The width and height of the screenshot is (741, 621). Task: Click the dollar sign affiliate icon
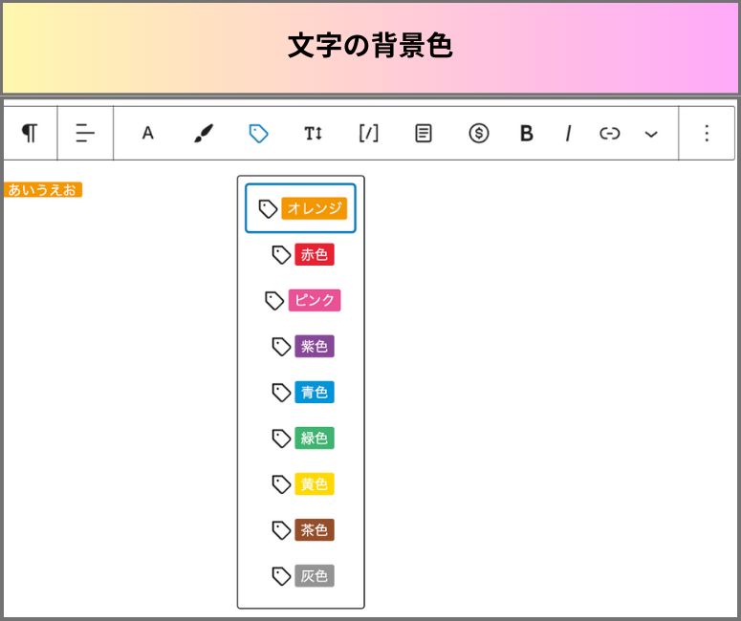pos(479,133)
